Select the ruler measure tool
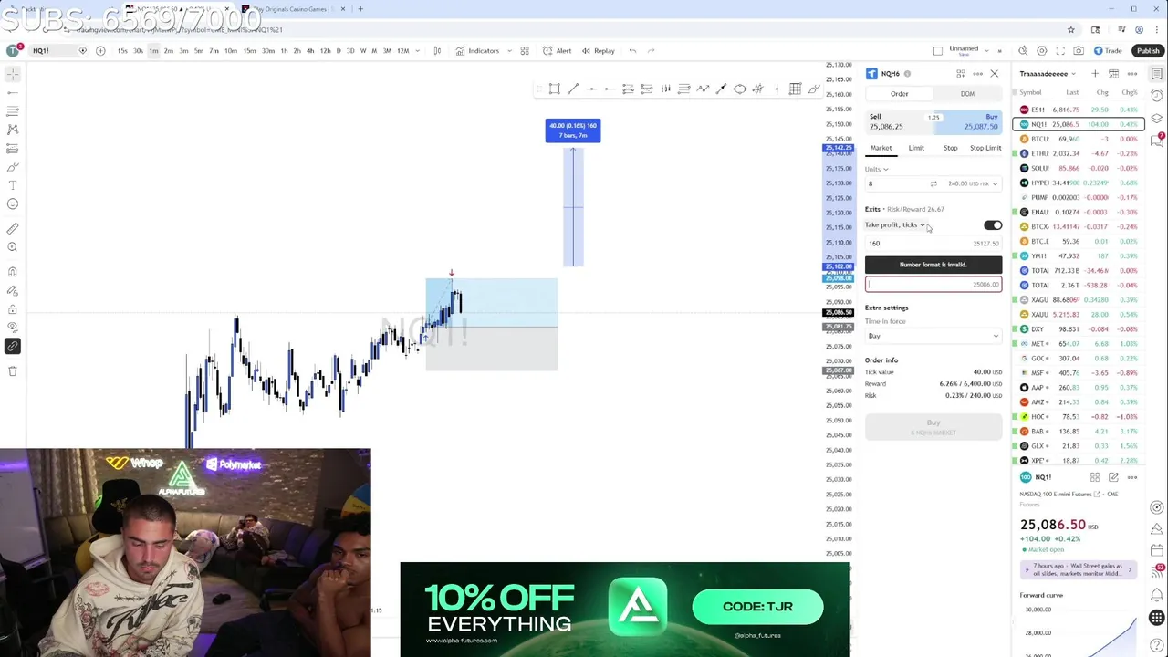 click(x=13, y=228)
